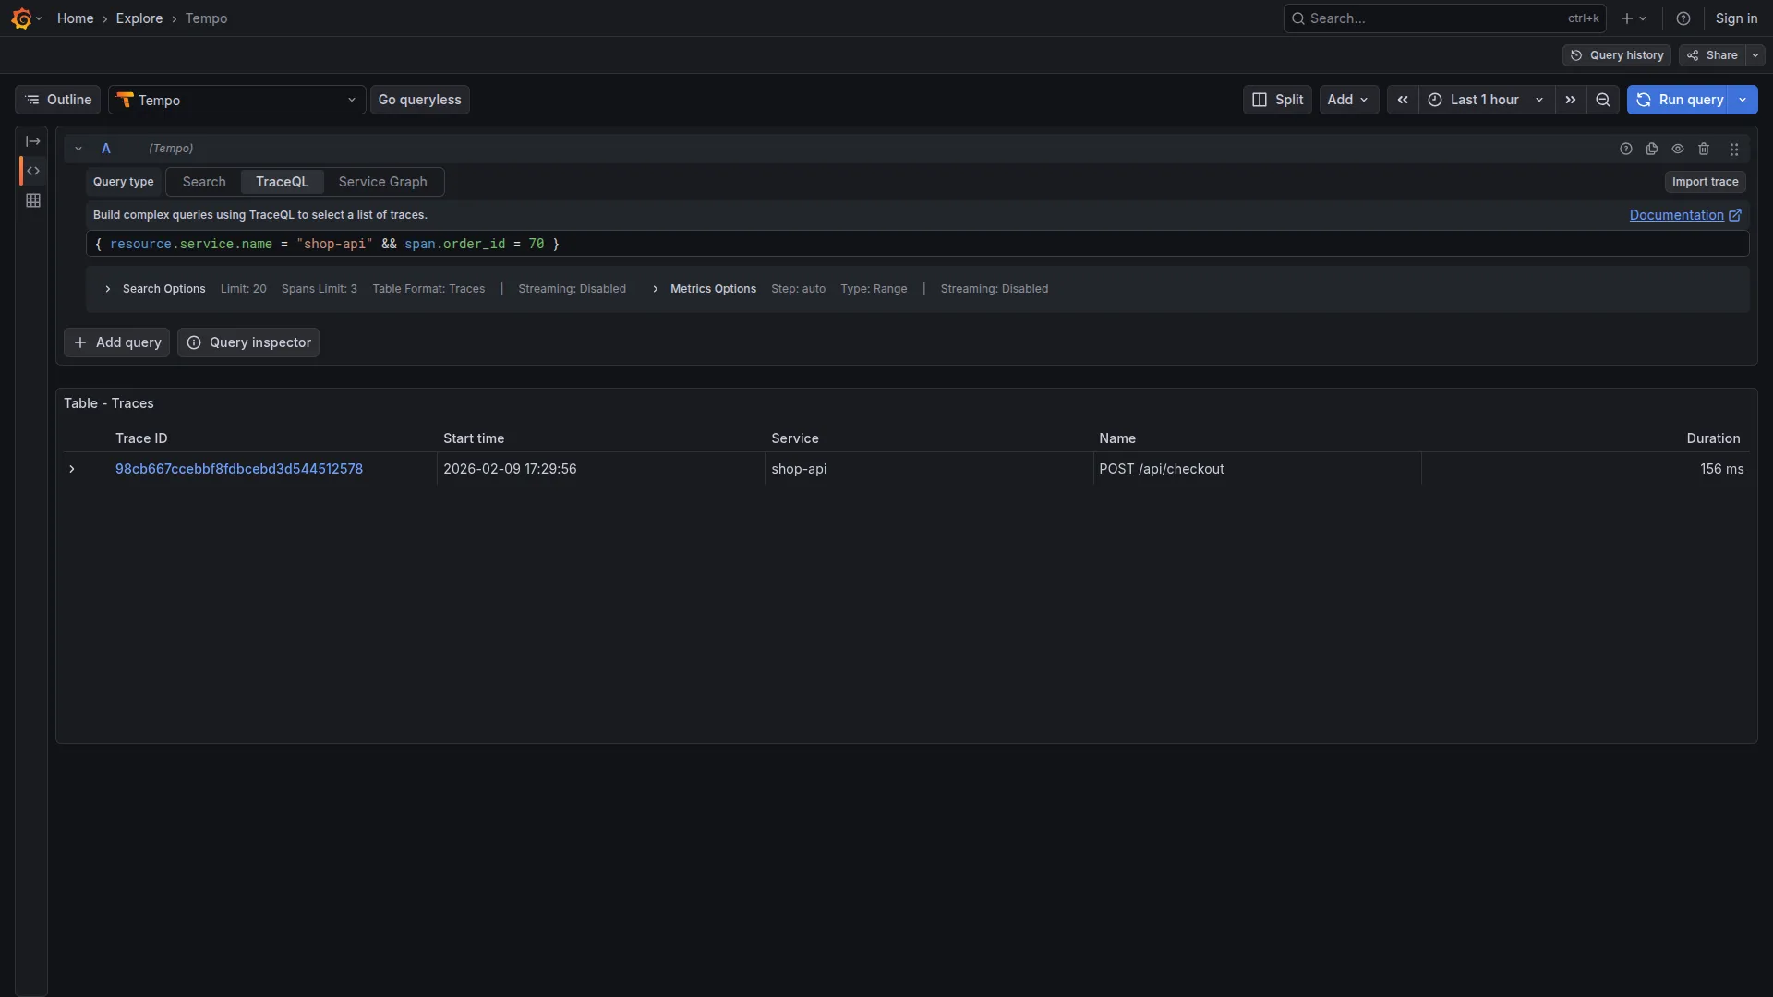The width and height of the screenshot is (1773, 997).
Task: Switch to the Service Graph tab
Action: pos(383,182)
